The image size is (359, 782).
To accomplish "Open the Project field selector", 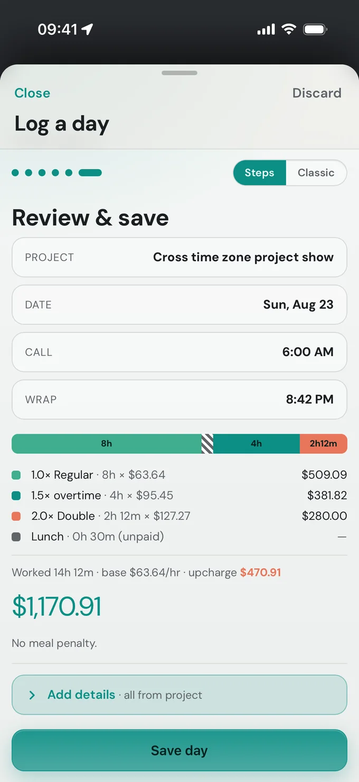I will (179, 257).
